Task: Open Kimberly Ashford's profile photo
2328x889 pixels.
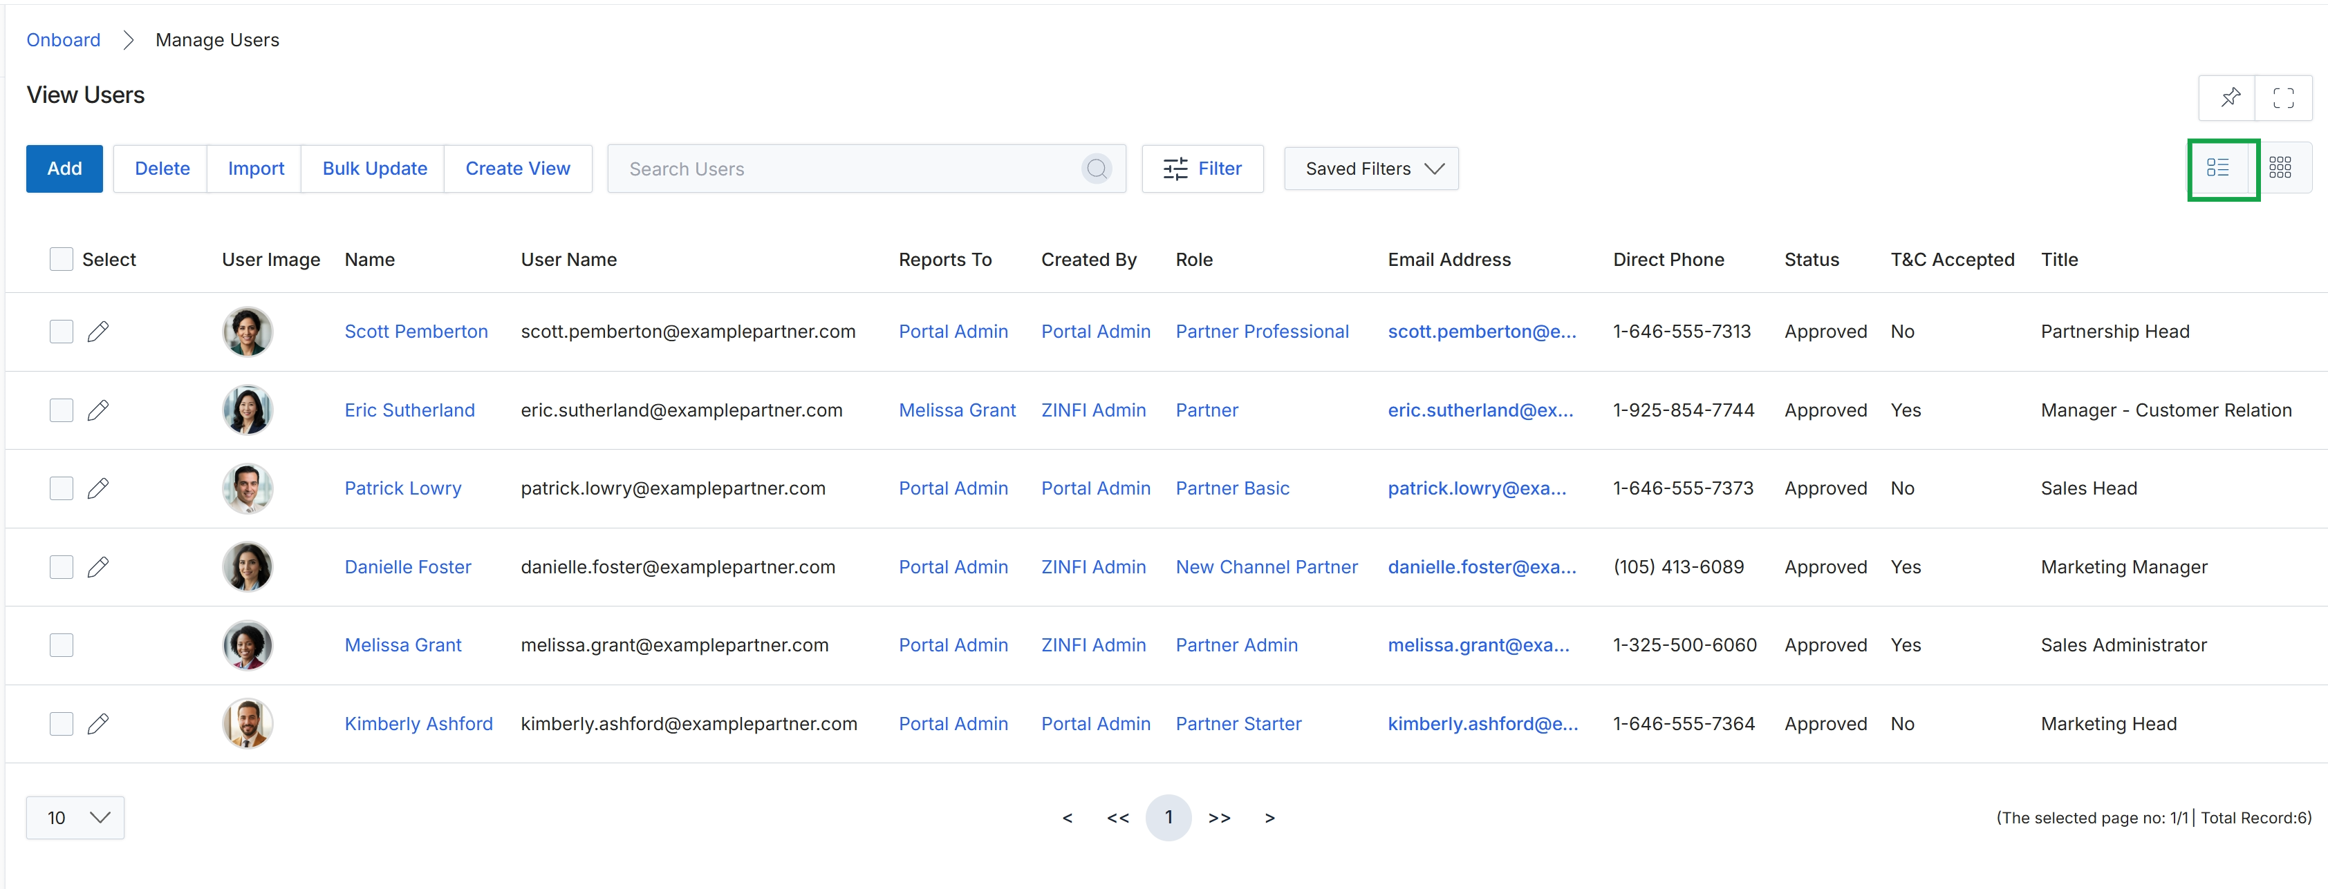Action: click(247, 724)
